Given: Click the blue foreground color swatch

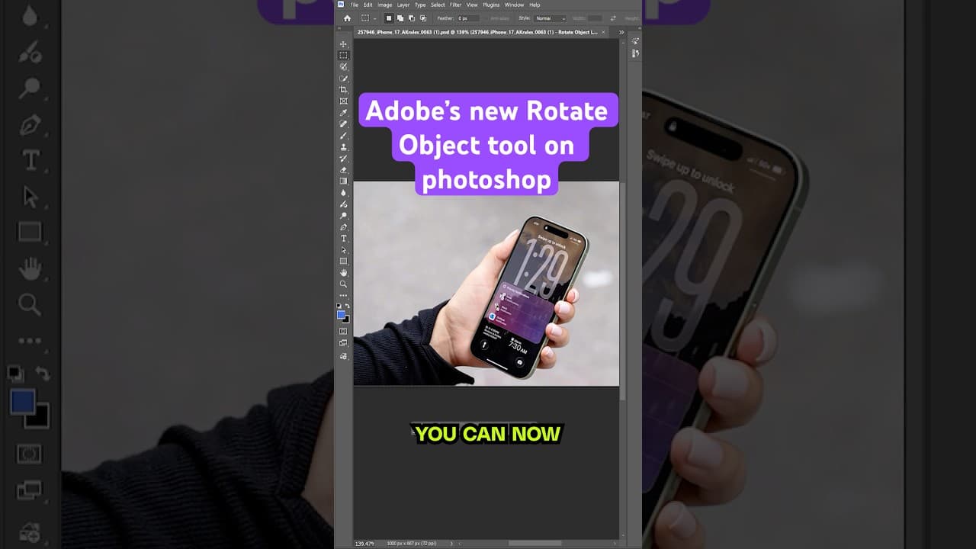Looking at the screenshot, I should click(x=342, y=315).
